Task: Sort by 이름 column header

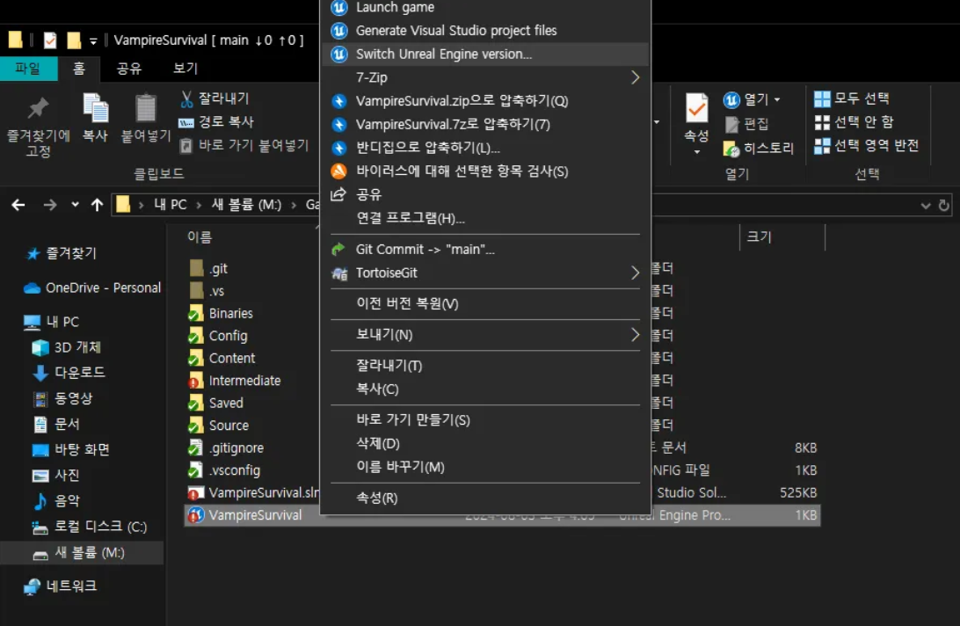Action: tap(200, 237)
